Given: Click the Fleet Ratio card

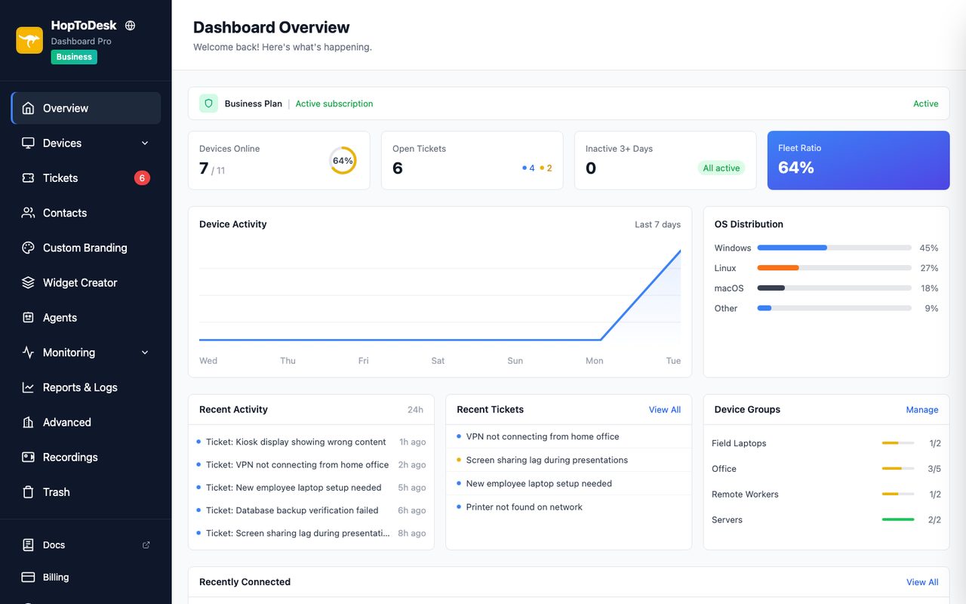Looking at the screenshot, I should click(x=858, y=161).
